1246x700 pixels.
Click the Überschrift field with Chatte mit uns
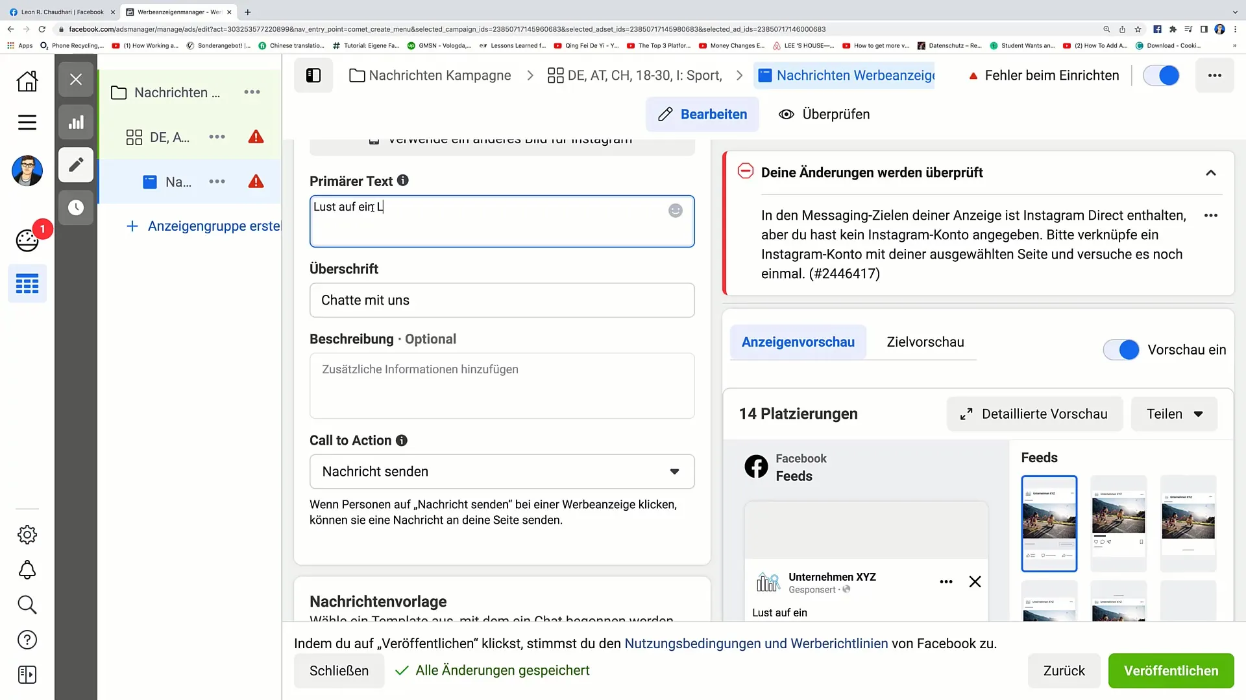[502, 300]
